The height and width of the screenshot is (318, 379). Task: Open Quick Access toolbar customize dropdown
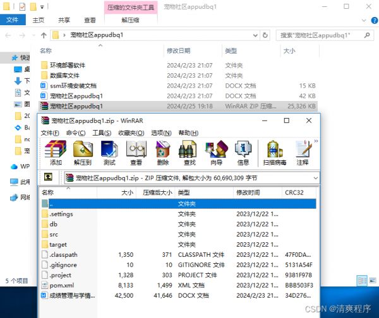pos(42,7)
